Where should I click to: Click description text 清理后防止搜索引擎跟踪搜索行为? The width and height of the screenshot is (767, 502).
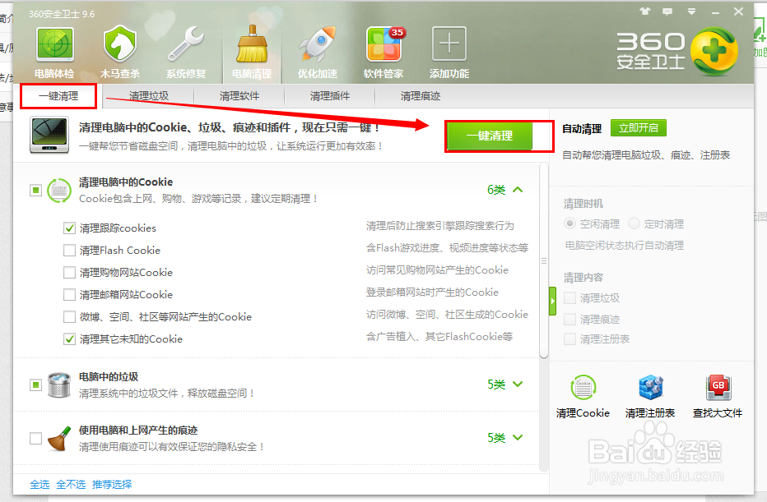(440, 226)
